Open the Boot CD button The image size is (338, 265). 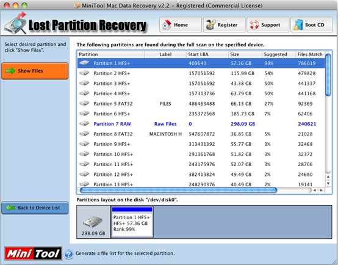click(x=312, y=25)
